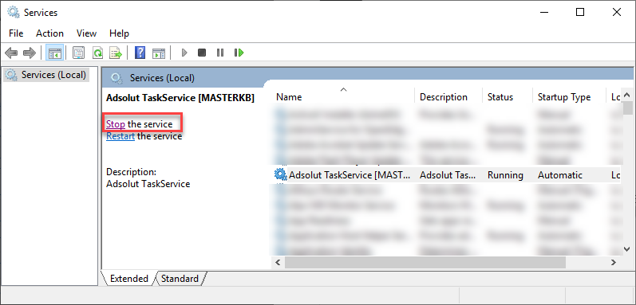Click the Restart the service link

pyautogui.click(x=120, y=136)
